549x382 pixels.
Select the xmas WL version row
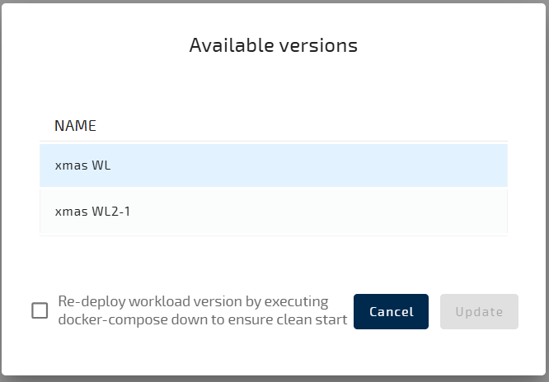click(x=273, y=165)
